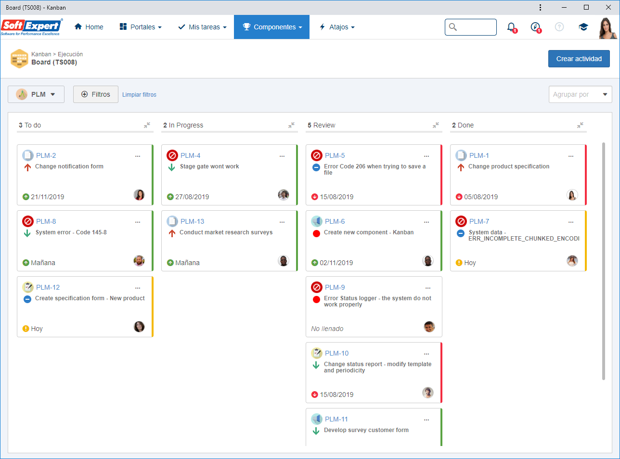Open the PLM-1 card options menu

(x=571, y=156)
